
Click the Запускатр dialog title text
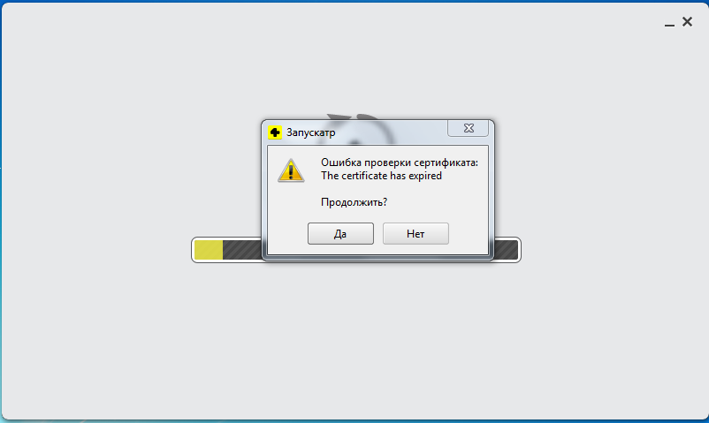(311, 132)
